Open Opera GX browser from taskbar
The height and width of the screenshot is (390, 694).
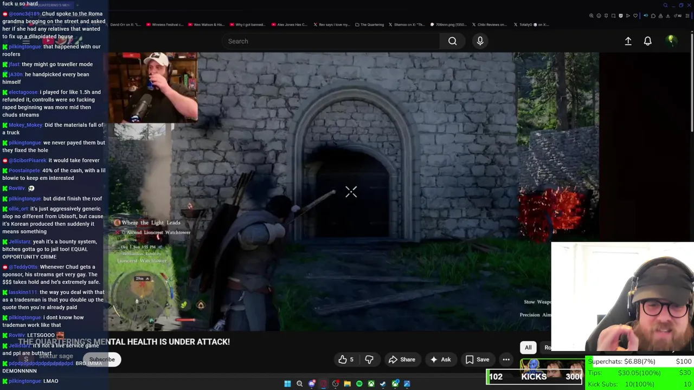(x=324, y=383)
